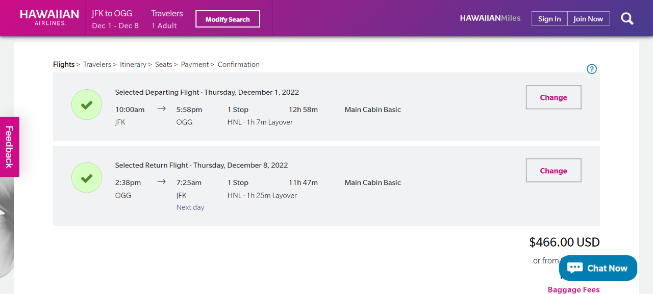Open the help question mark icon
Screen dimensions: 653x294
592,69
